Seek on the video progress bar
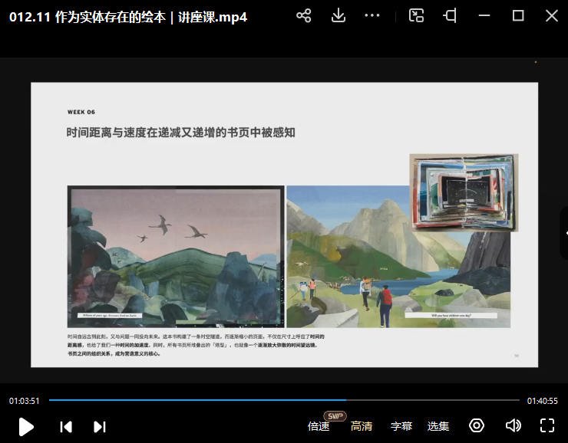 [x=284, y=400]
